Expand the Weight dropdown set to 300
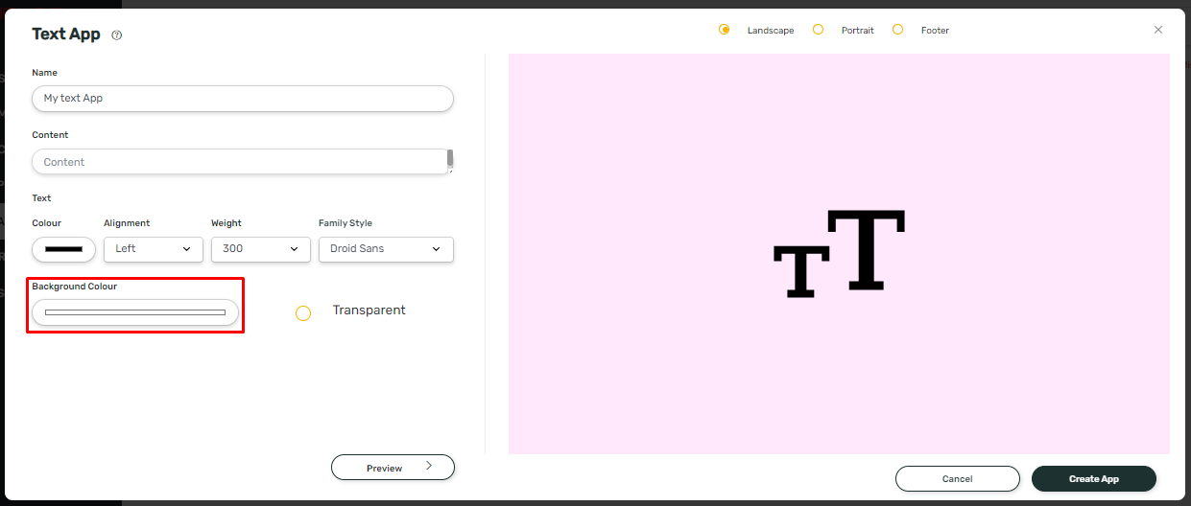The width and height of the screenshot is (1191, 506). pyautogui.click(x=260, y=249)
